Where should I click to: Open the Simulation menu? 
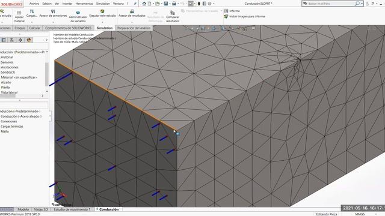(x=103, y=4)
